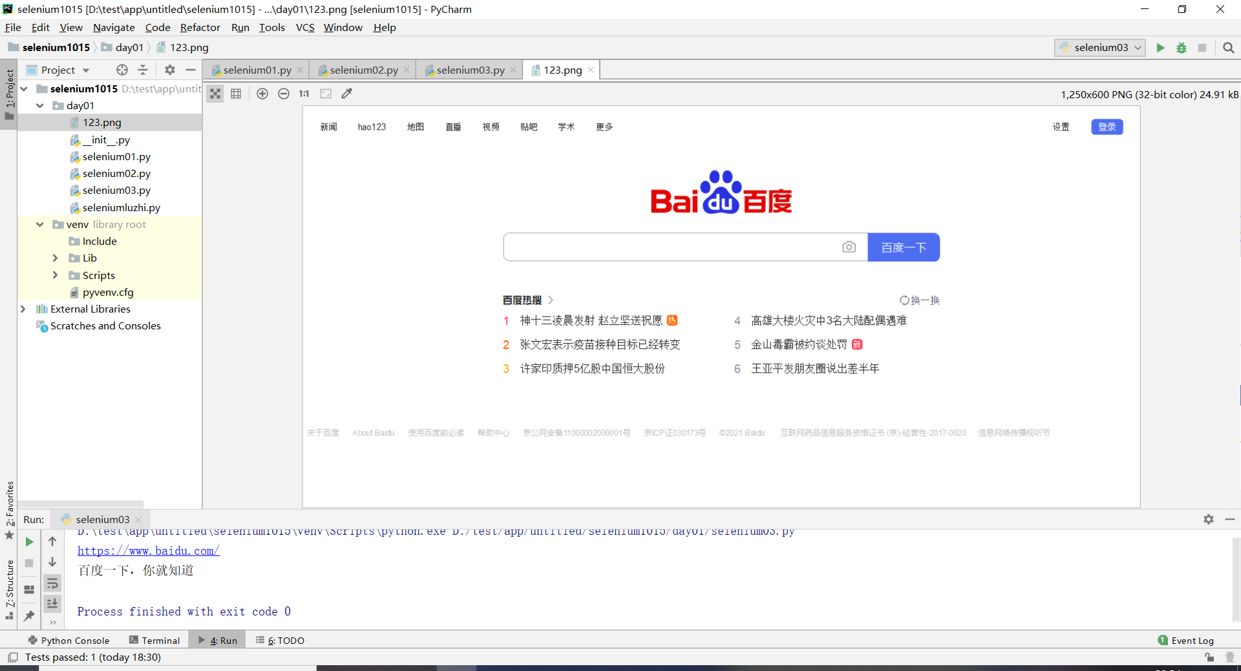The height and width of the screenshot is (671, 1241).
Task: Fit image zoom to window
Action: (326, 94)
